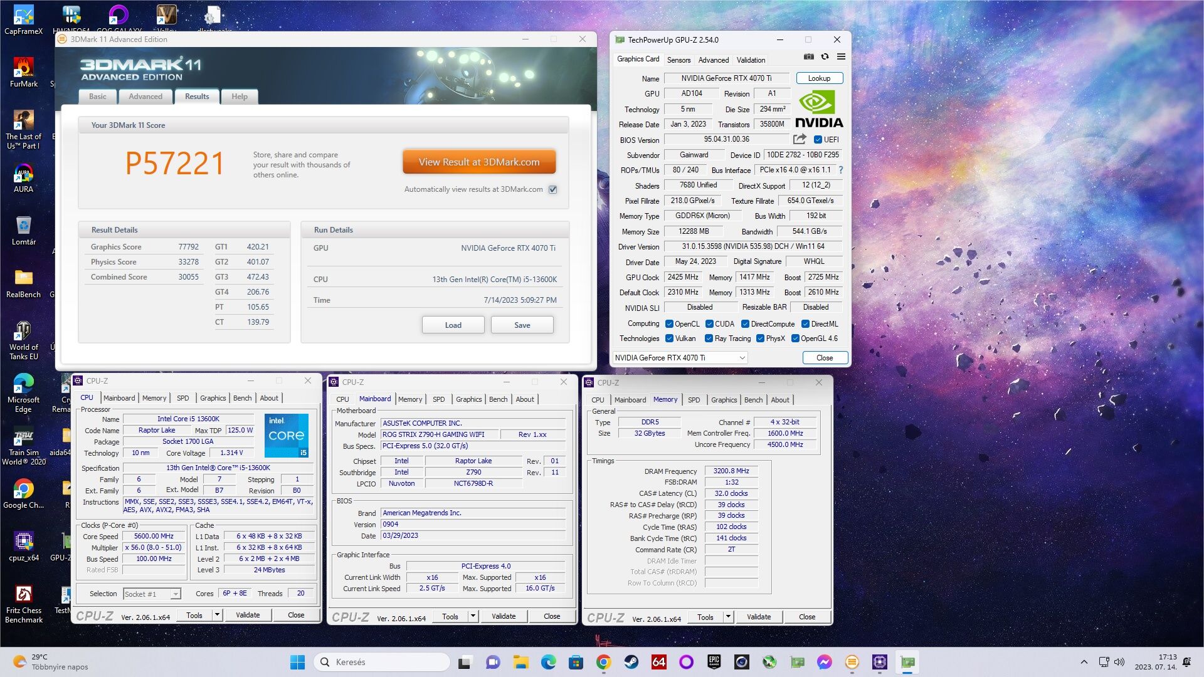
Task: Open AURA desktop icon
Action: (x=23, y=178)
